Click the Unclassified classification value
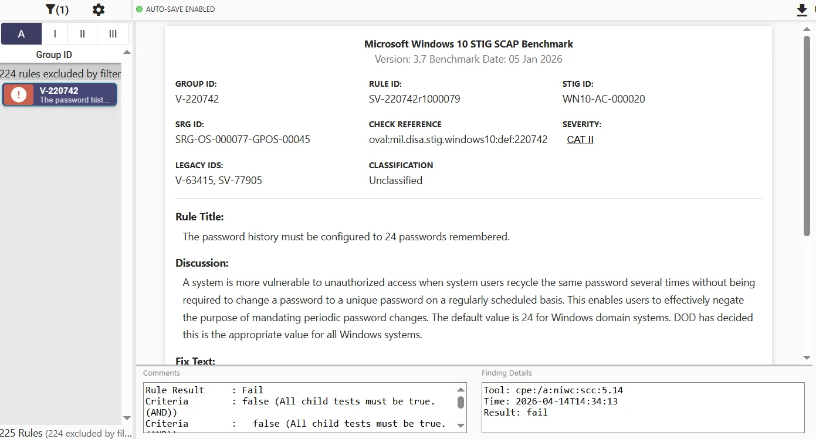This screenshot has height=439, width=816. 395,181
